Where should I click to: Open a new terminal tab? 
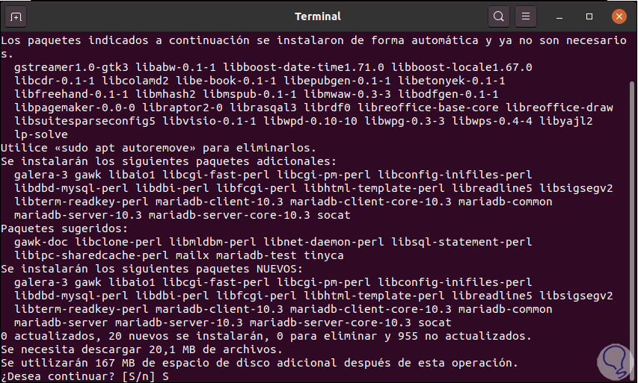point(16,16)
